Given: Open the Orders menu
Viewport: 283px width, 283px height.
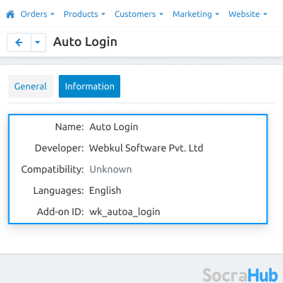Looking at the screenshot, I should click(x=37, y=14).
